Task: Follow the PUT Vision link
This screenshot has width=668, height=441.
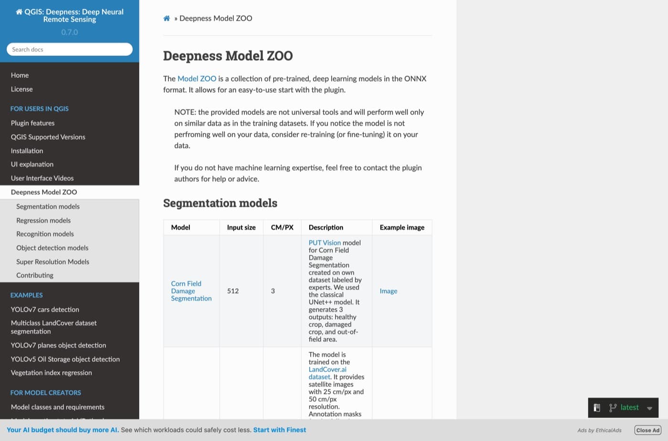Action: pyautogui.click(x=324, y=243)
